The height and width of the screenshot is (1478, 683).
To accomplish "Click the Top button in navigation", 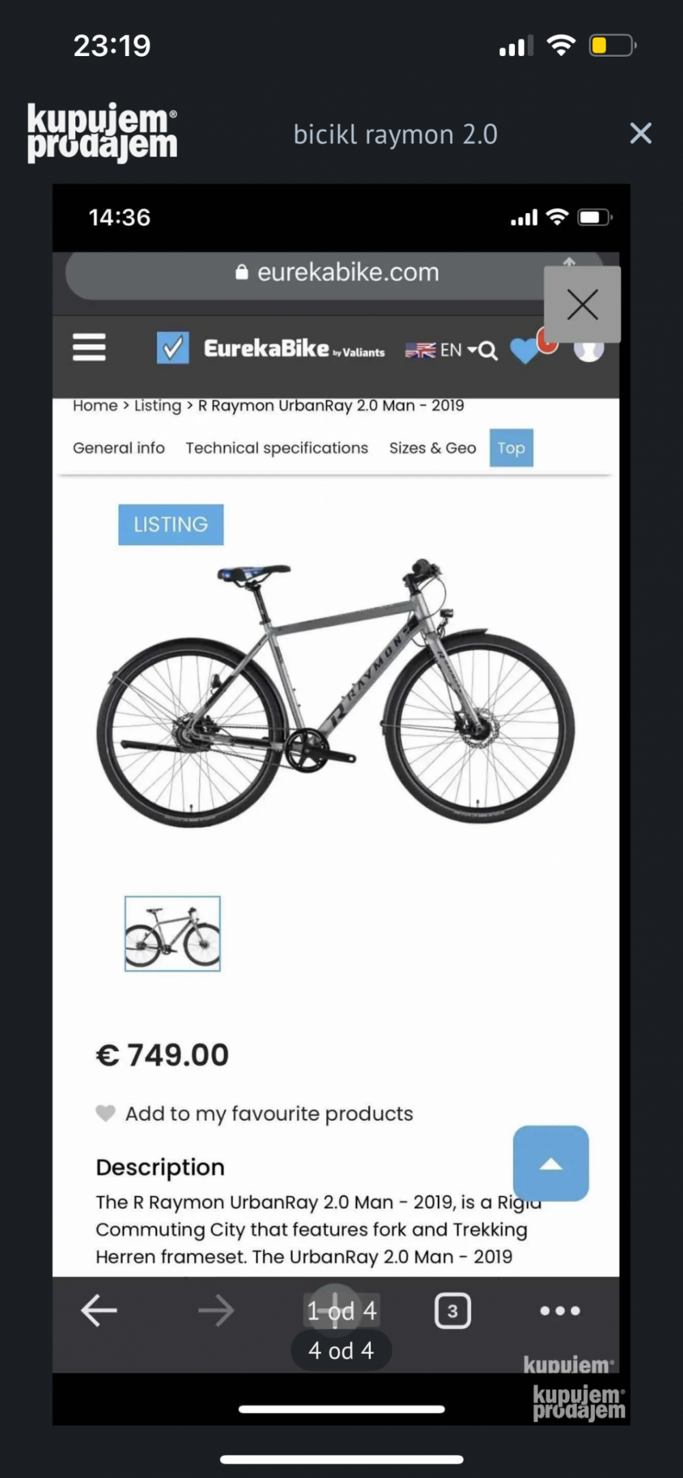I will (512, 448).
